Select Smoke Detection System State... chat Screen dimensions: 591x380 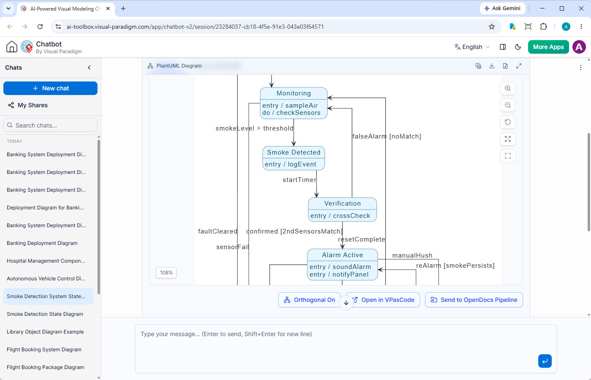point(48,296)
